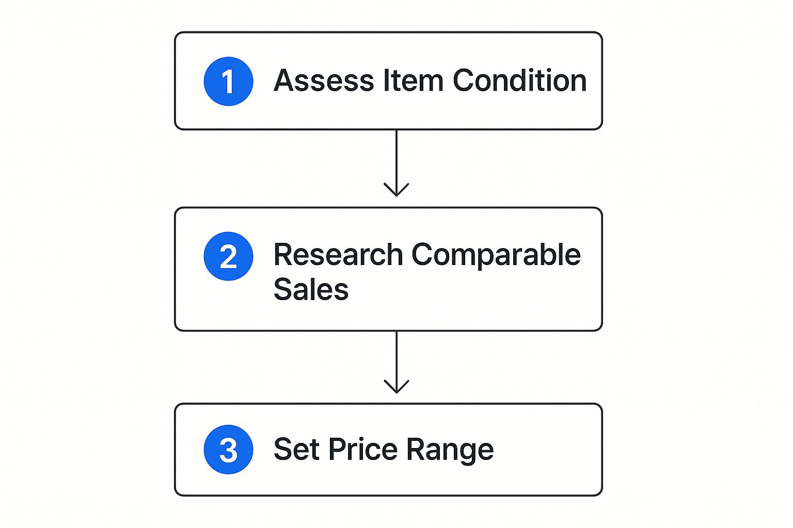Click the blue number 1 circle
This screenshot has width=793, height=528.
(x=228, y=81)
